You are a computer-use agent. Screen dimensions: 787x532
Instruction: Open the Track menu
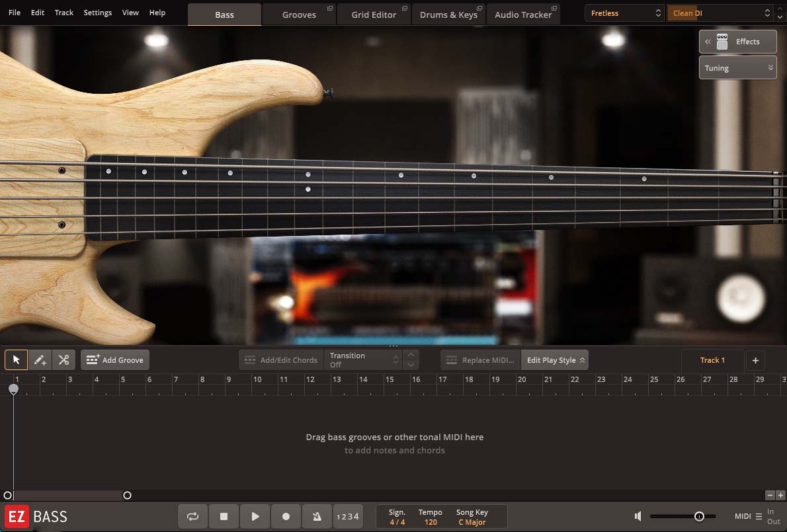click(x=63, y=12)
